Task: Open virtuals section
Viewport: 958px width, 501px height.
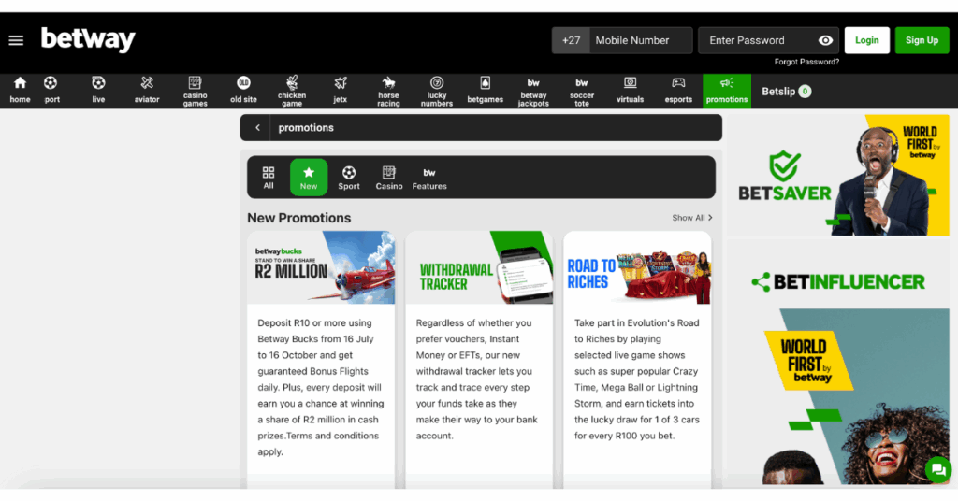Action: tap(630, 91)
